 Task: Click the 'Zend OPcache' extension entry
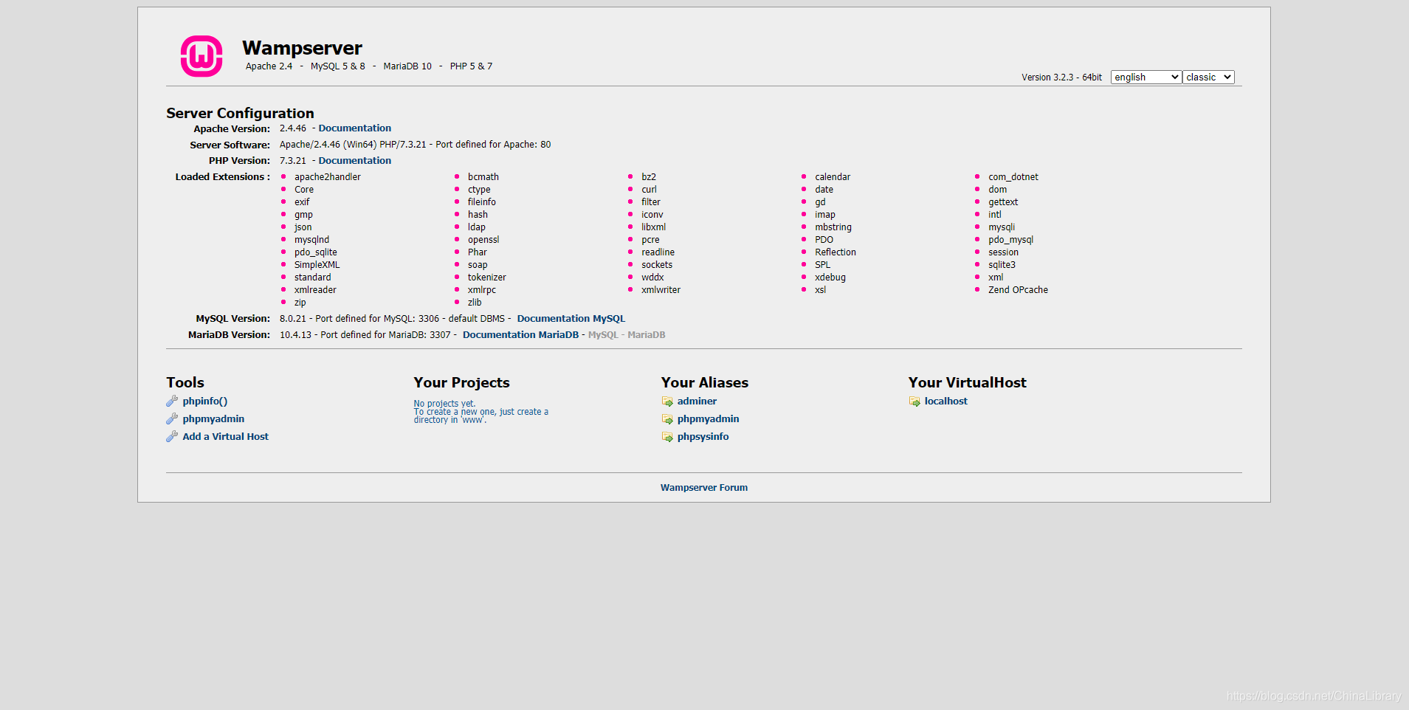(1019, 290)
